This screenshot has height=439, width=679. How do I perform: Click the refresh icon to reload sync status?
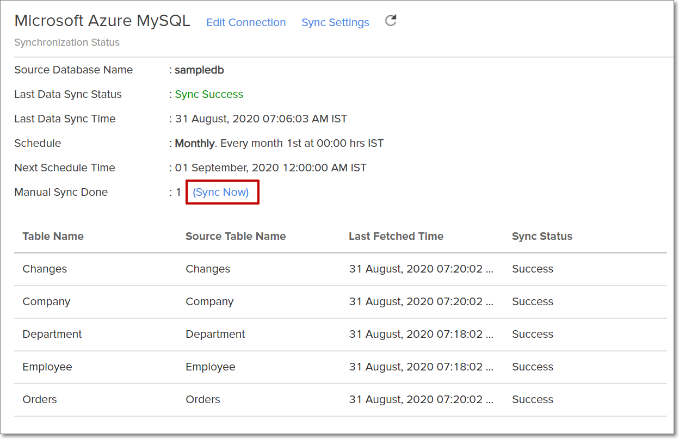(x=390, y=20)
